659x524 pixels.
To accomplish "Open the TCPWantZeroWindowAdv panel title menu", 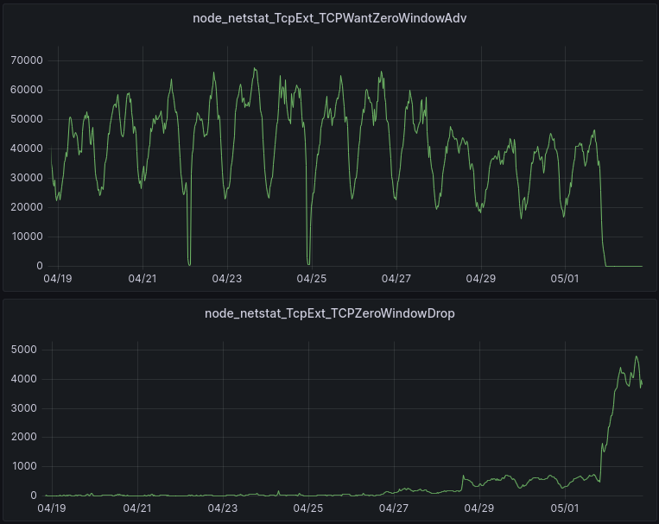I will click(329, 18).
